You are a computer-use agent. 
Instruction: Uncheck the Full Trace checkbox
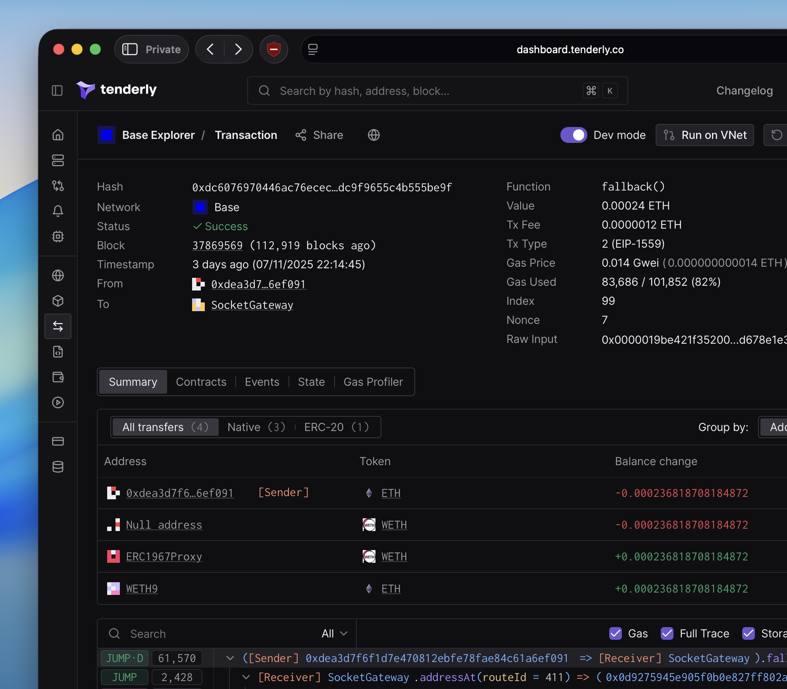pyautogui.click(x=667, y=633)
